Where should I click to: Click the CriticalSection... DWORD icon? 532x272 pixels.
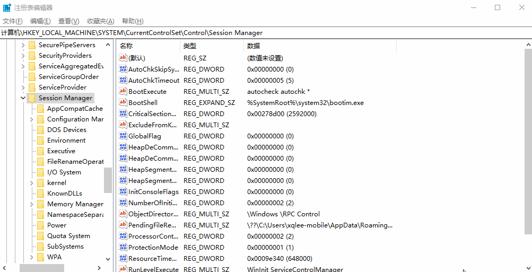(123, 113)
